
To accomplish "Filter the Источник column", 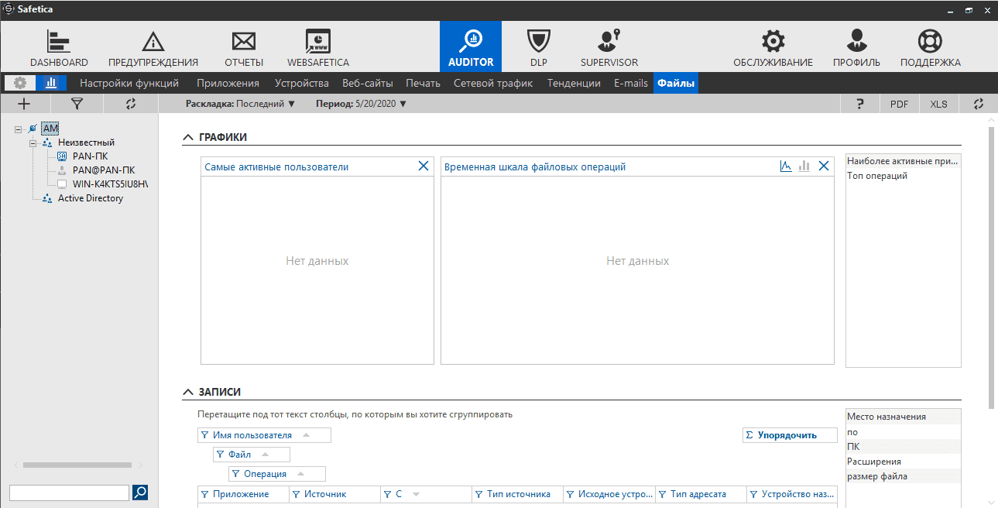I will click(x=296, y=494).
